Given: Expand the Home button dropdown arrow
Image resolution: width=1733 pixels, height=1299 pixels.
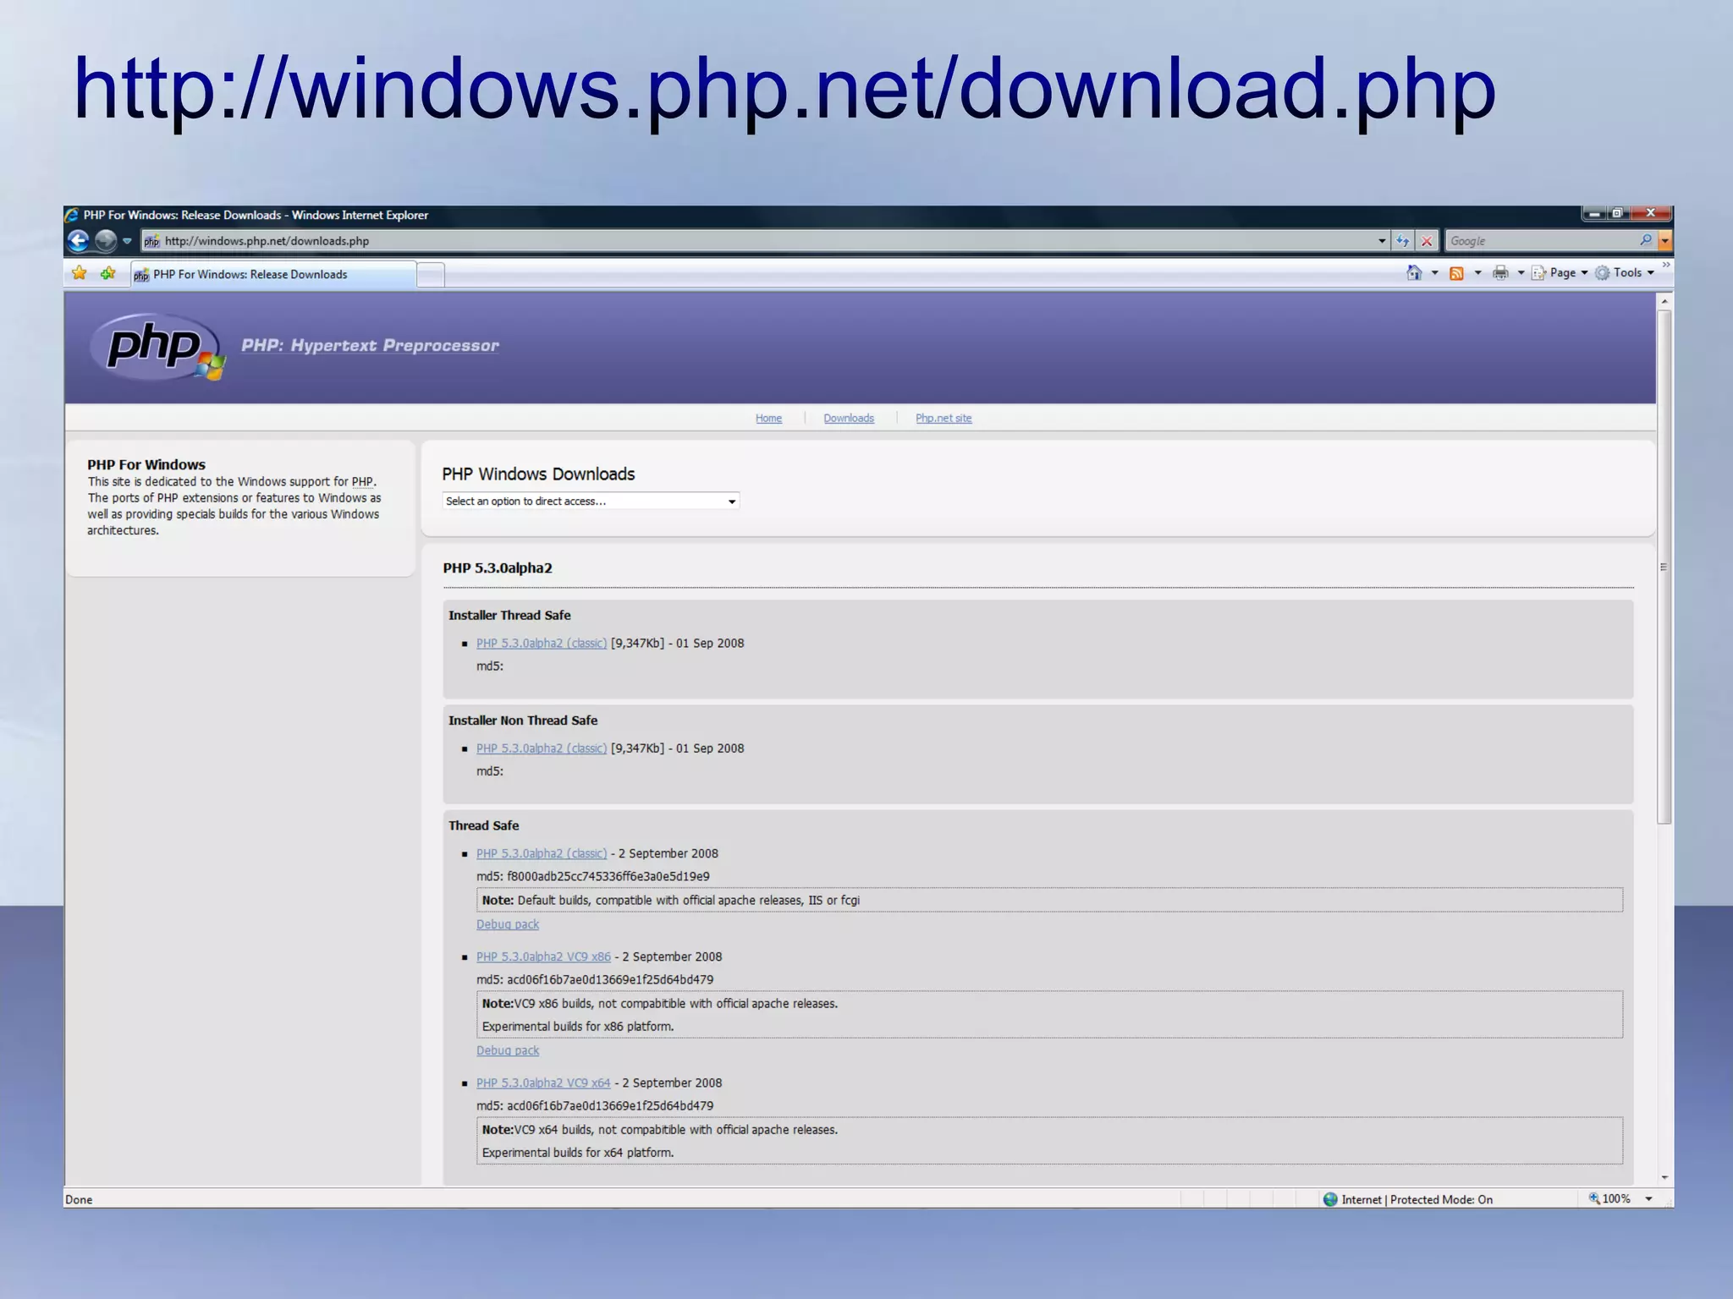Looking at the screenshot, I should click(x=1434, y=273).
